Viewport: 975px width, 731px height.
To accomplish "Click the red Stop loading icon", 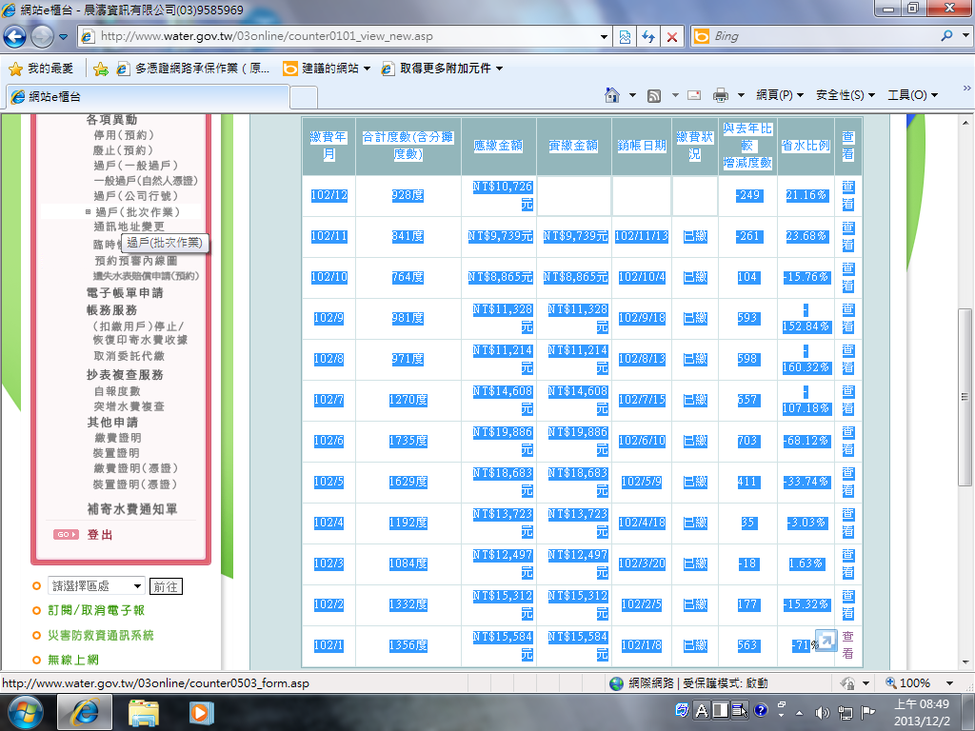I will tap(672, 37).
